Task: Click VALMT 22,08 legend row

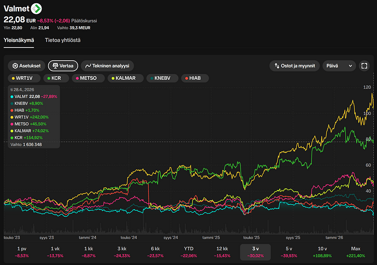Action: 34,96
